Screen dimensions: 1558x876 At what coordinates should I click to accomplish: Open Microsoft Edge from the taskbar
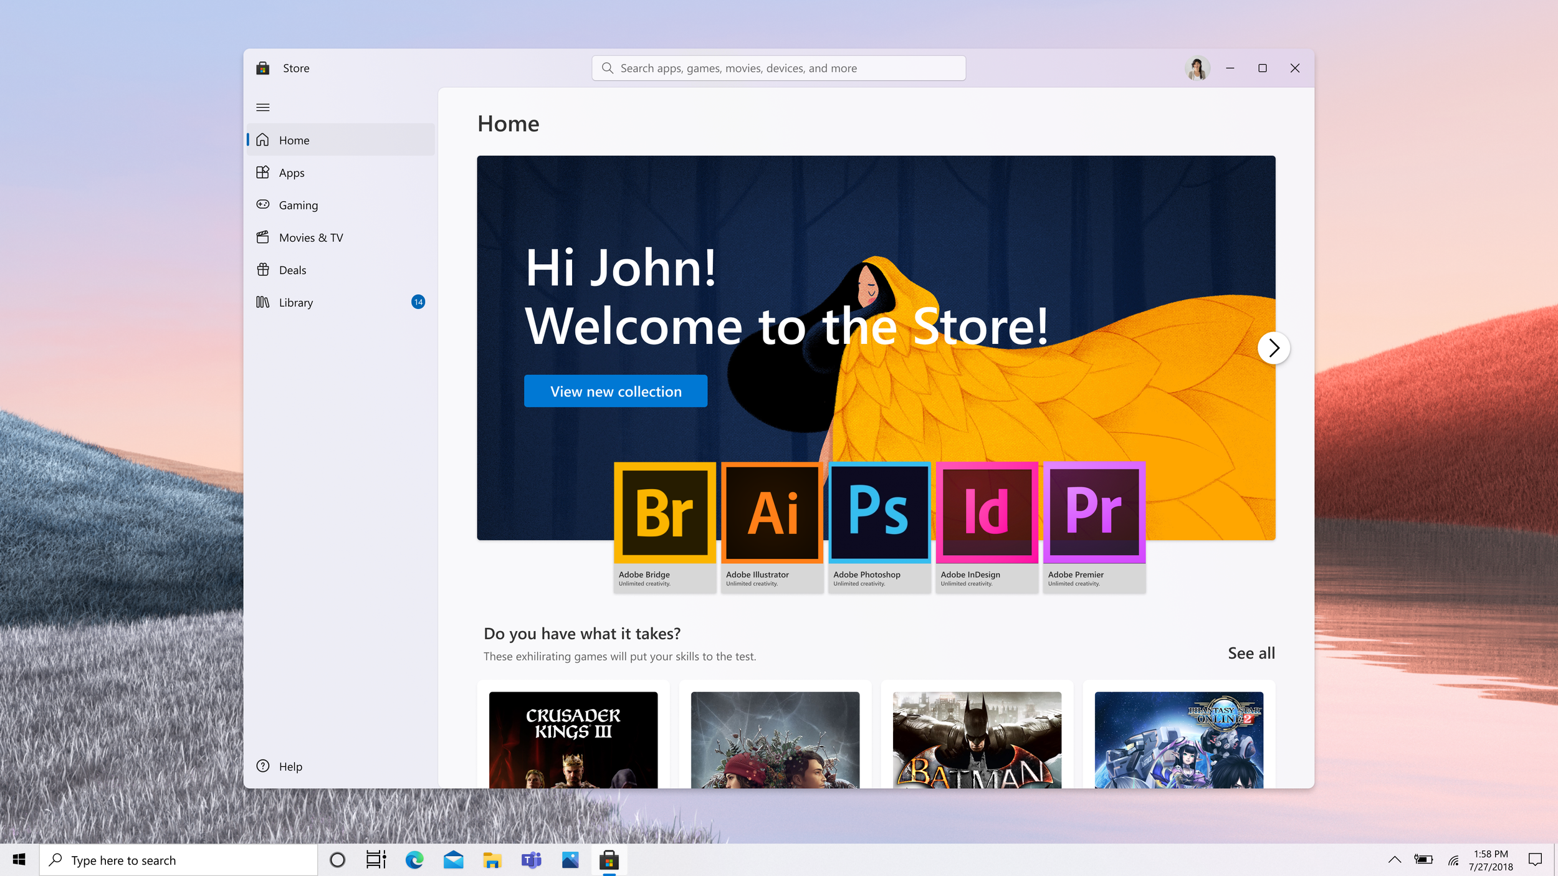coord(414,860)
